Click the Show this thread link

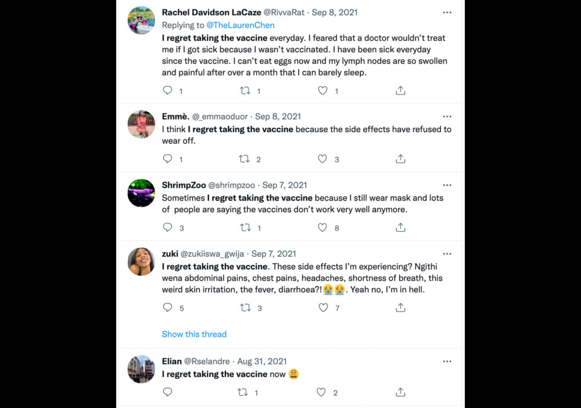(194, 334)
